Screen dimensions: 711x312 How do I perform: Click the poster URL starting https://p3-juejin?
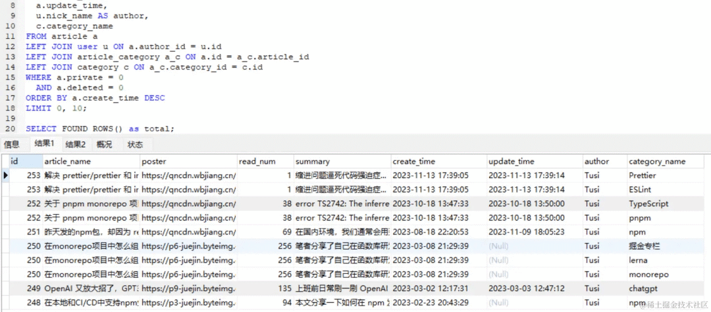(x=189, y=303)
